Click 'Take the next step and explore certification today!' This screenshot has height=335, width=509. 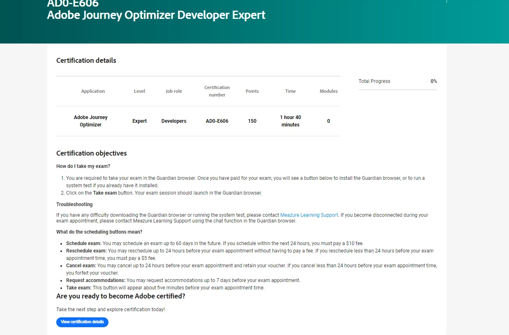click(111, 309)
